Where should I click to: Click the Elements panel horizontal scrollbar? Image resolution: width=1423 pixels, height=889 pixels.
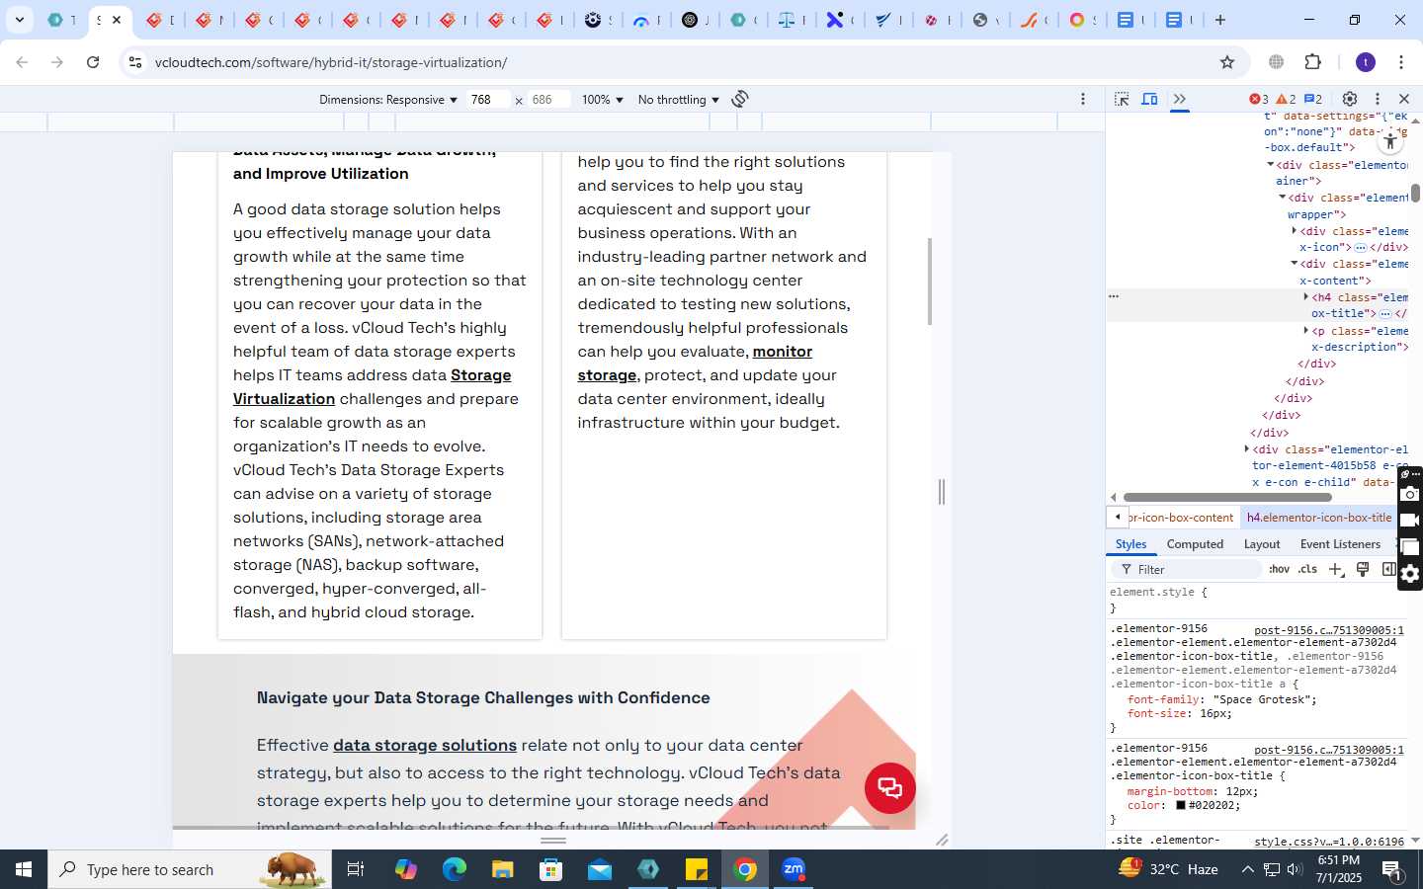(1227, 498)
